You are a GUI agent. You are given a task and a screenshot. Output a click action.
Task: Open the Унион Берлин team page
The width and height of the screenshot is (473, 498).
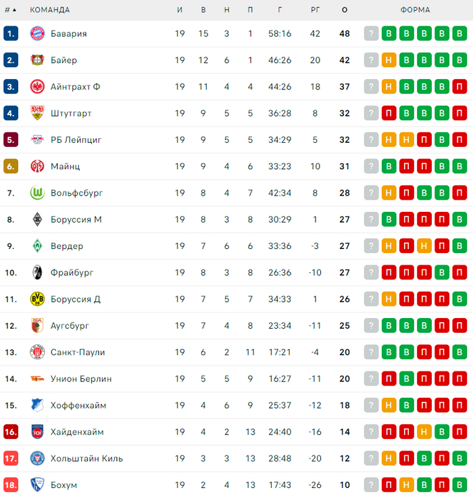point(81,379)
